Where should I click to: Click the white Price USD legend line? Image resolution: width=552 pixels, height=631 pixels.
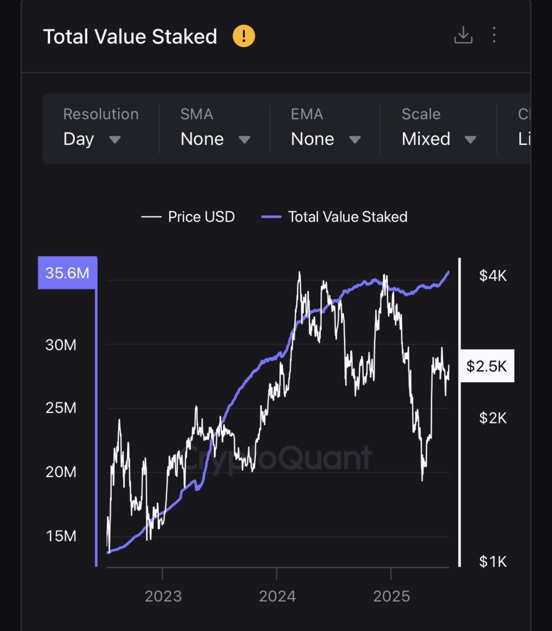point(151,217)
